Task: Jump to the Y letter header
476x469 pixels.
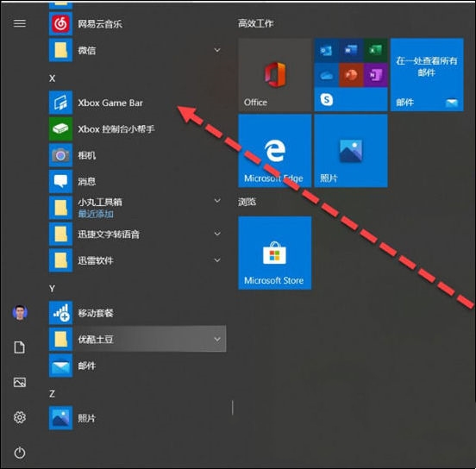Action: [x=53, y=288]
